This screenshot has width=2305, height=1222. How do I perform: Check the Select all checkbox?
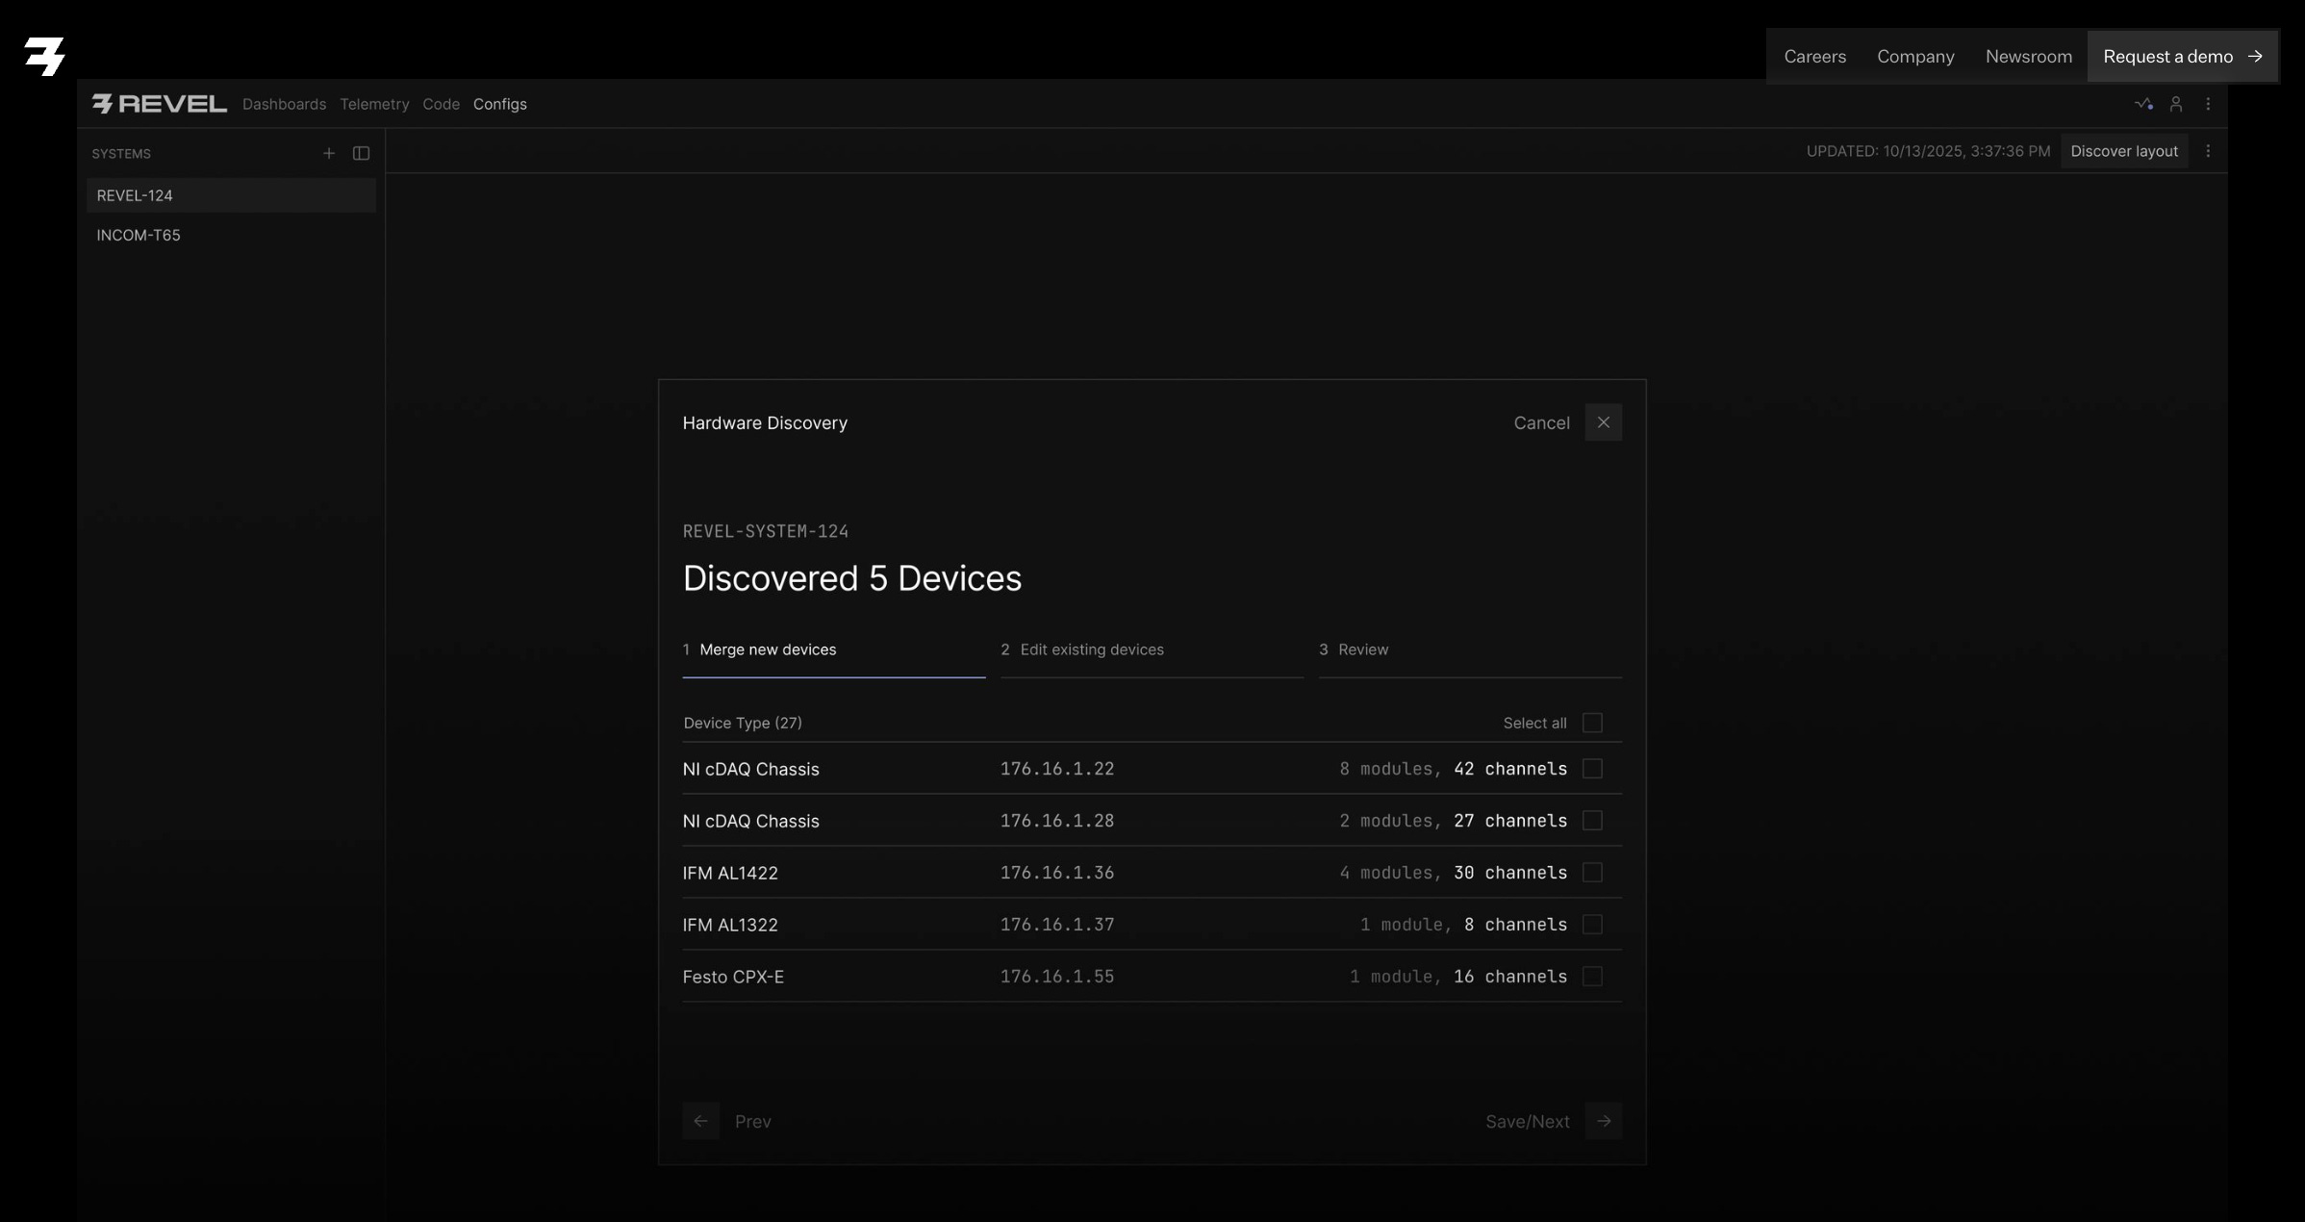(1592, 723)
